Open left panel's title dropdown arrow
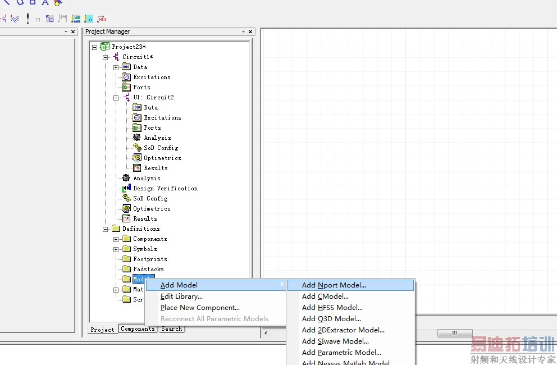 (66, 31)
